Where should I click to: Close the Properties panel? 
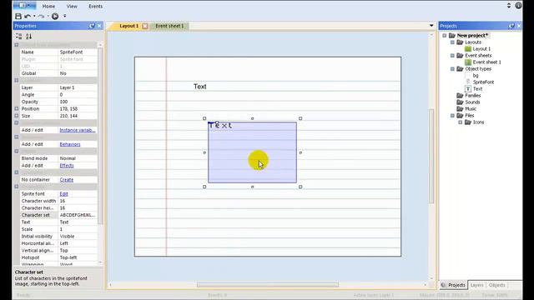tap(99, 26)
